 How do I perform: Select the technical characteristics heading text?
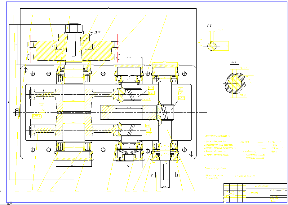pos(218,136)
